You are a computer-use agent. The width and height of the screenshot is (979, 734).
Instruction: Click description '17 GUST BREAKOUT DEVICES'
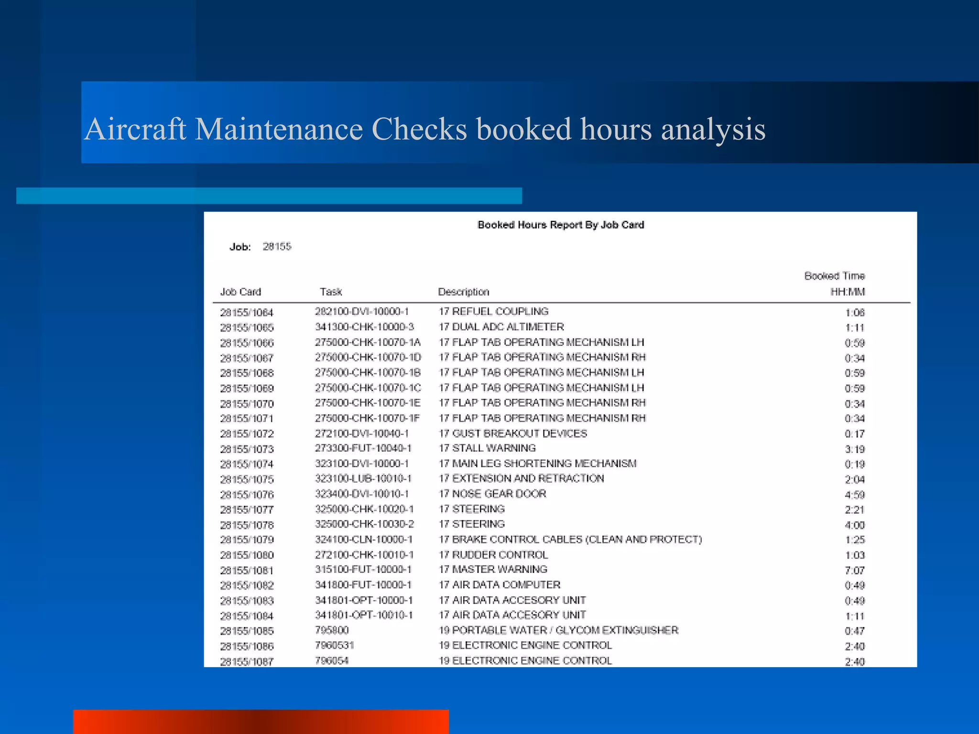513,433
